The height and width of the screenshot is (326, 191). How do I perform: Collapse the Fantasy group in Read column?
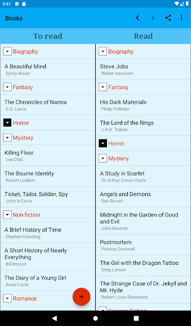(x=103, y=87)
